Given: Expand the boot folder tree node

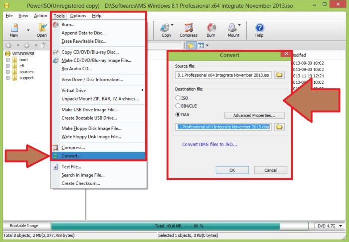Looking at the screenshot, I should 8,60.
